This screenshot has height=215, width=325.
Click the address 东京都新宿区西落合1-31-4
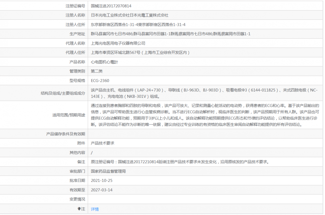(x=115, y=25)
